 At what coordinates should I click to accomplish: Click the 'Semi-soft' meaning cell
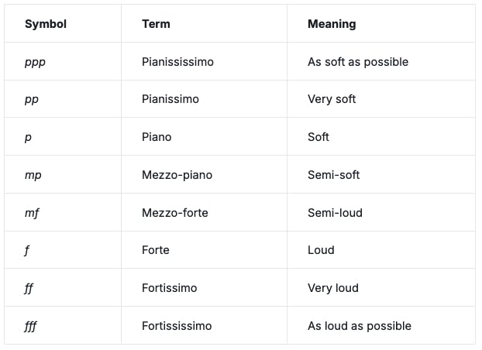(334, 175)
